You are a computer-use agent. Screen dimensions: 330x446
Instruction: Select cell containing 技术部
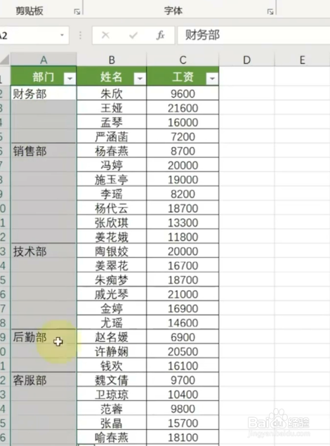[x=44, y=251]
